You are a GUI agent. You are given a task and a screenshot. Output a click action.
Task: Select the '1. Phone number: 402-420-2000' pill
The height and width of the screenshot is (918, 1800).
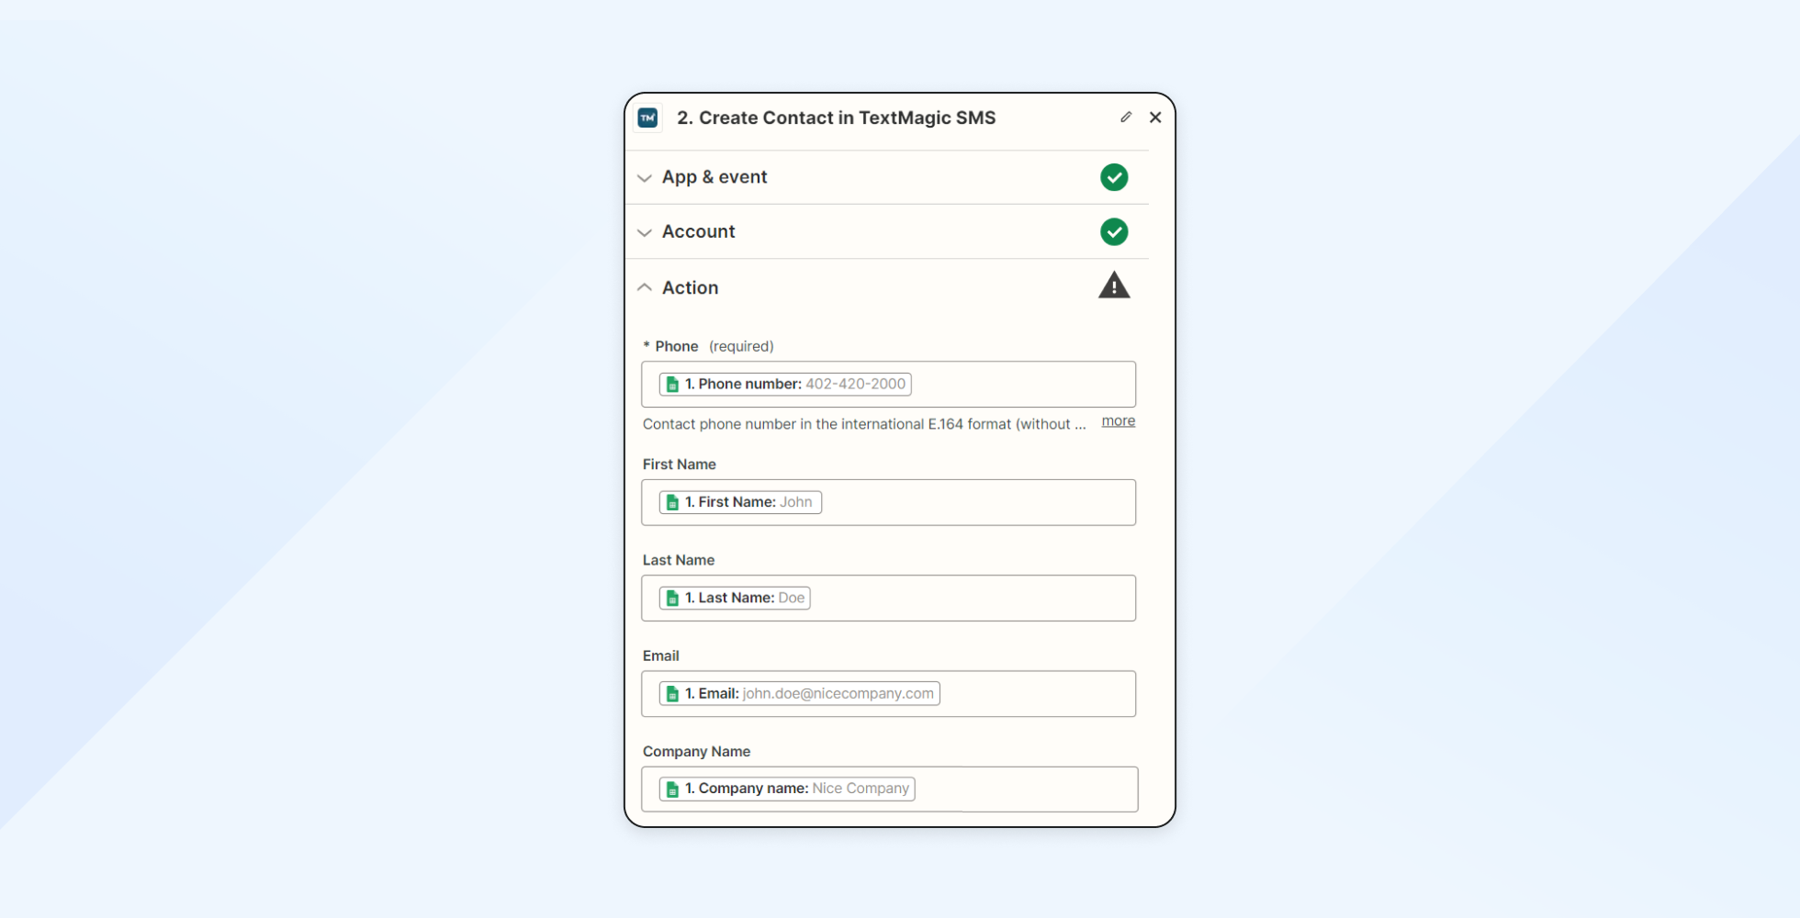(785, 385)
